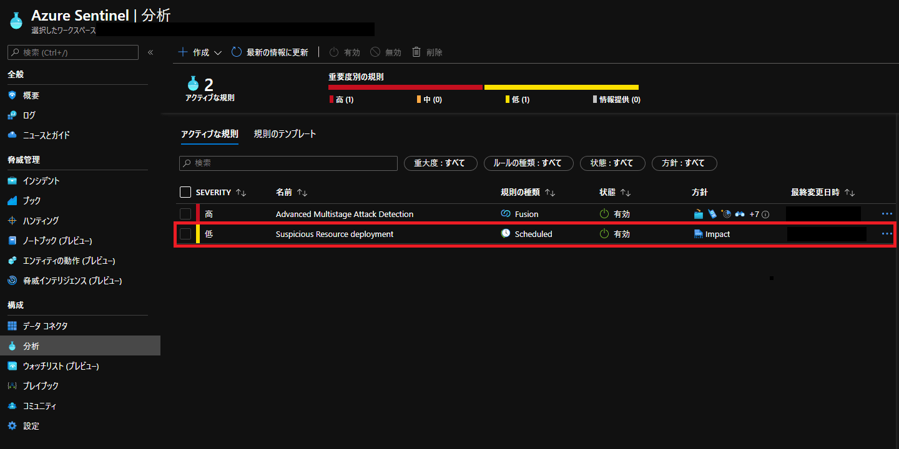Viewport: 899px width, 449px height.
Task: Check the Advanced Multistage Attack Detection row checkbox
Action: [x=185, y=214]
